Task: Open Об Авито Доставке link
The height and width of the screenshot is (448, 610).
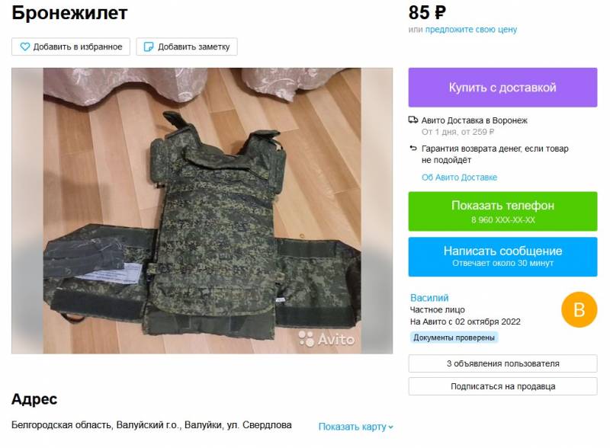Action: point(460,178)
